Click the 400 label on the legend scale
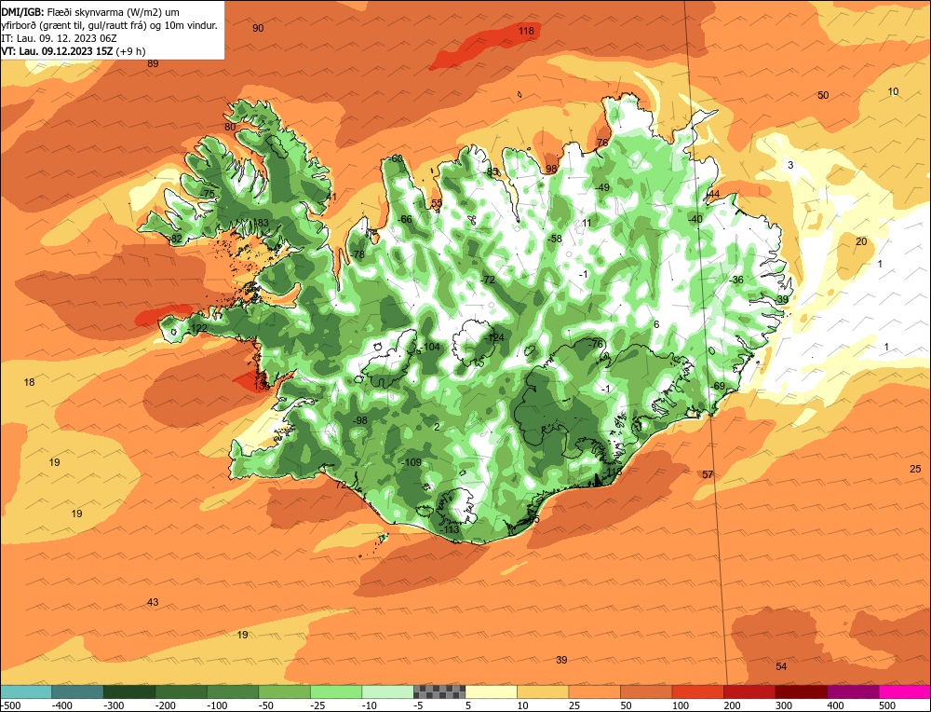The width and height of the screenshot is (931, 712). [x=835, y=705]
